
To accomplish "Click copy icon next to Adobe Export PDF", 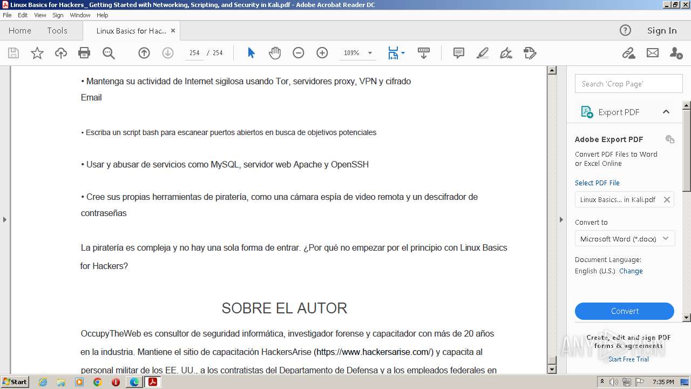I will 670,139.
